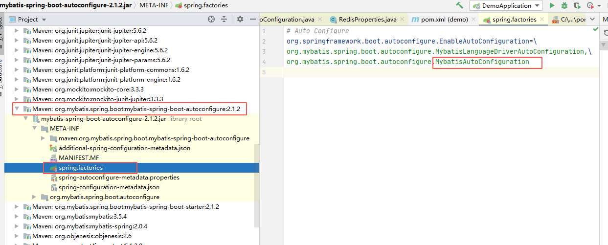Select Maven: junit-platform-engine:1.6.2 entry
This screenshot has height=245, width=608.
coord(106,80)
